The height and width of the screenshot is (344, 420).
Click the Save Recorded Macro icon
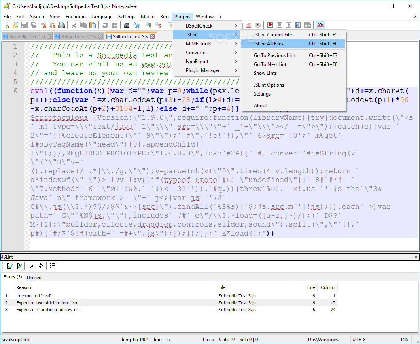coord(307,25)
